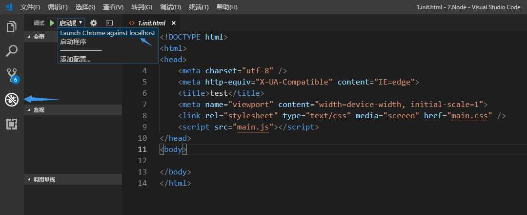Open the 调试(D) menu
This screenshot has height=215, width=527.
[x=170, y=7]
